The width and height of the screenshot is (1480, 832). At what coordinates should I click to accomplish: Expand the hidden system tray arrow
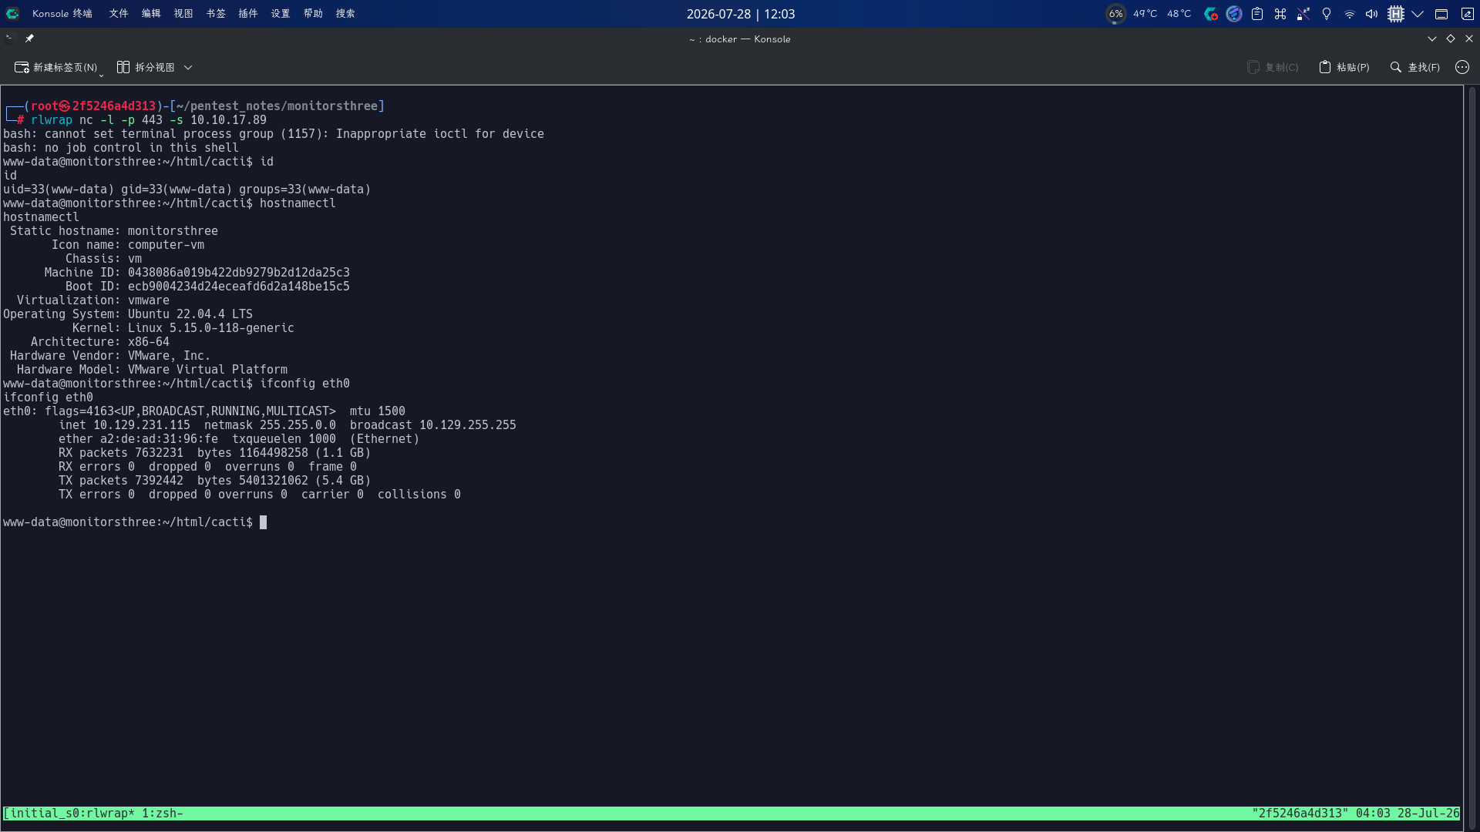coord(1418,14)
